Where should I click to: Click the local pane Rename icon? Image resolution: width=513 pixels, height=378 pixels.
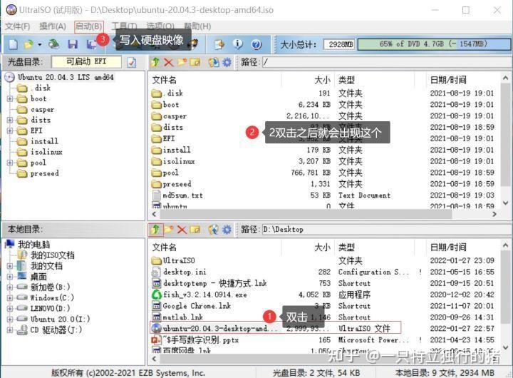195,229
